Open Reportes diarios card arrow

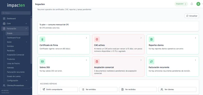195,38
